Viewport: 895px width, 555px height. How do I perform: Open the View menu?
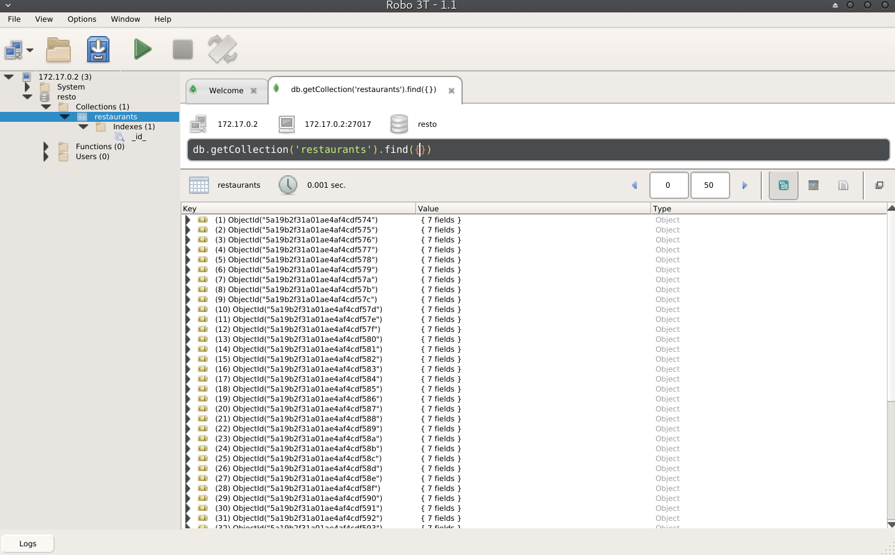[44, 19]
